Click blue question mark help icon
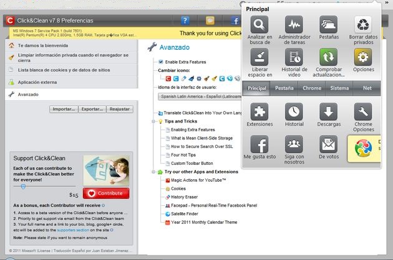The width and height of the screenshot is (393, 260). coord(185,21)
